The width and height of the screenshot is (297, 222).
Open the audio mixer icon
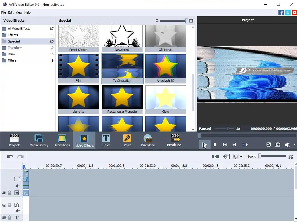[x=227, y=156]
